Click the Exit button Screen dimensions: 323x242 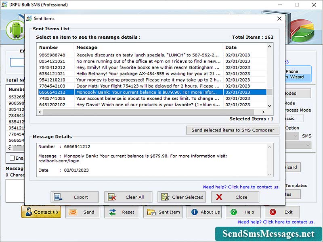point(282,212)
